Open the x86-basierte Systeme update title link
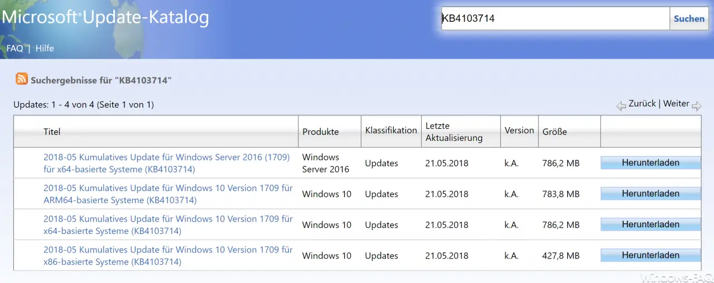This screenshot has width=714, height=283. [168, 256]
